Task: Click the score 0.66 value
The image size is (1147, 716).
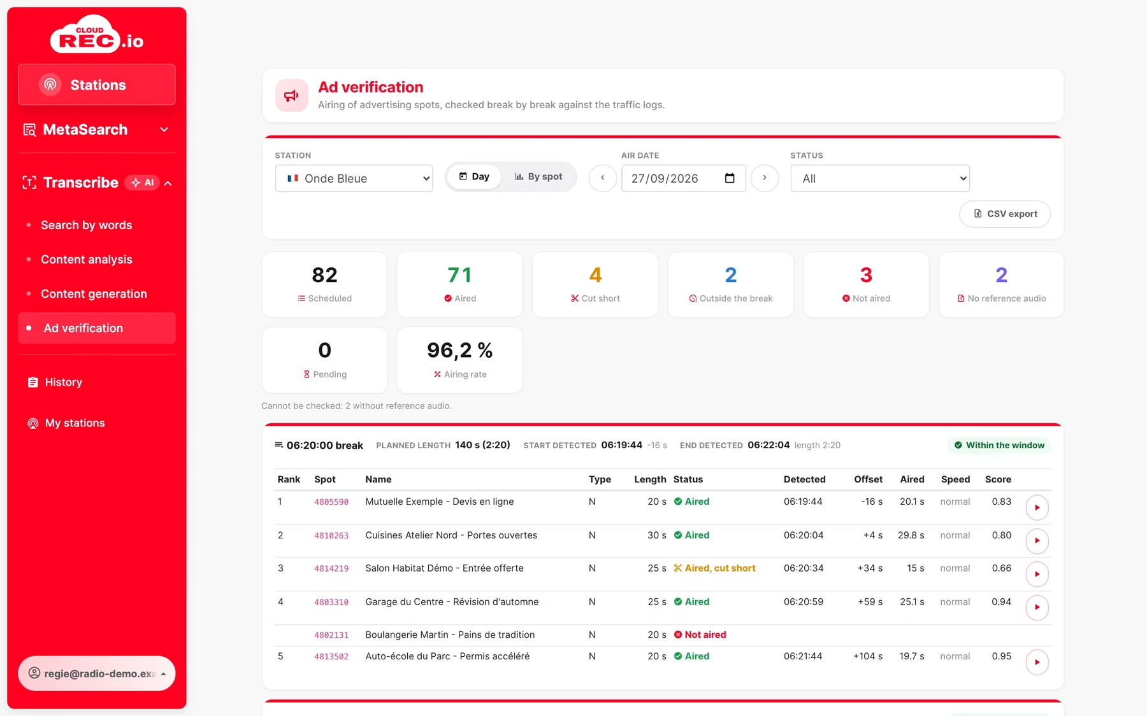Action: click(x=1001, y=568)
